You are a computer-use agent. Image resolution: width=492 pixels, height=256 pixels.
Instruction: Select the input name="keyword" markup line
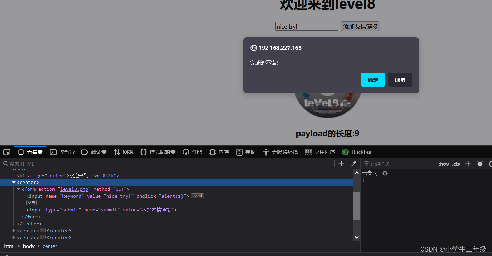[x=177, y=196]
